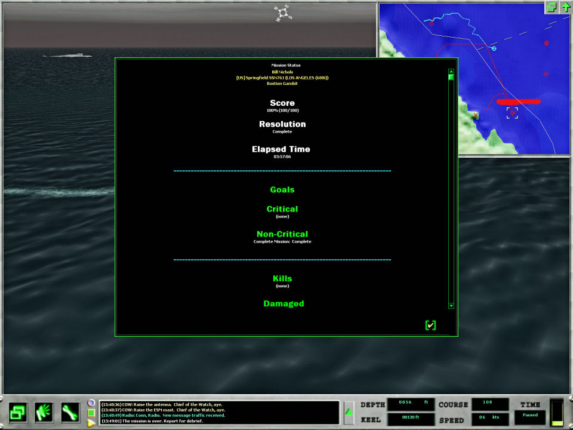Click the Depth readout showing 0056 ft
573x430 pixels.
(x=410, y=404)
